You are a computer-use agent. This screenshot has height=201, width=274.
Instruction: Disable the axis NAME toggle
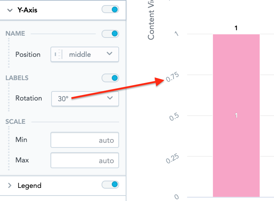click(x=110, y=34)
